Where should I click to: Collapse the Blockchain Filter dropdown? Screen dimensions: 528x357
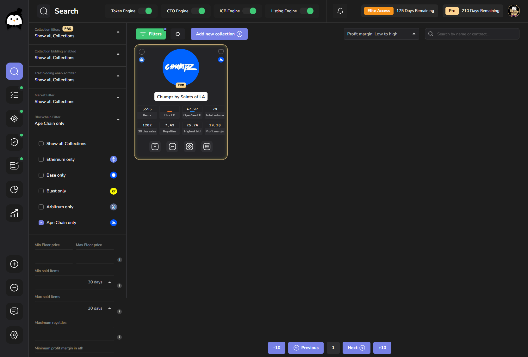[77, 120]
